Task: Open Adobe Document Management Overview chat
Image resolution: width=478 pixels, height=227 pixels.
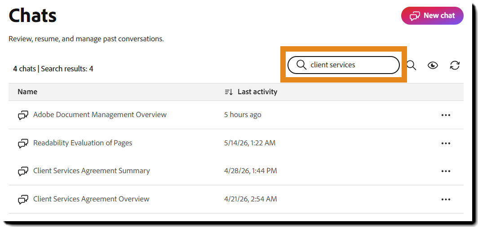Action: (x=100, y=115)
